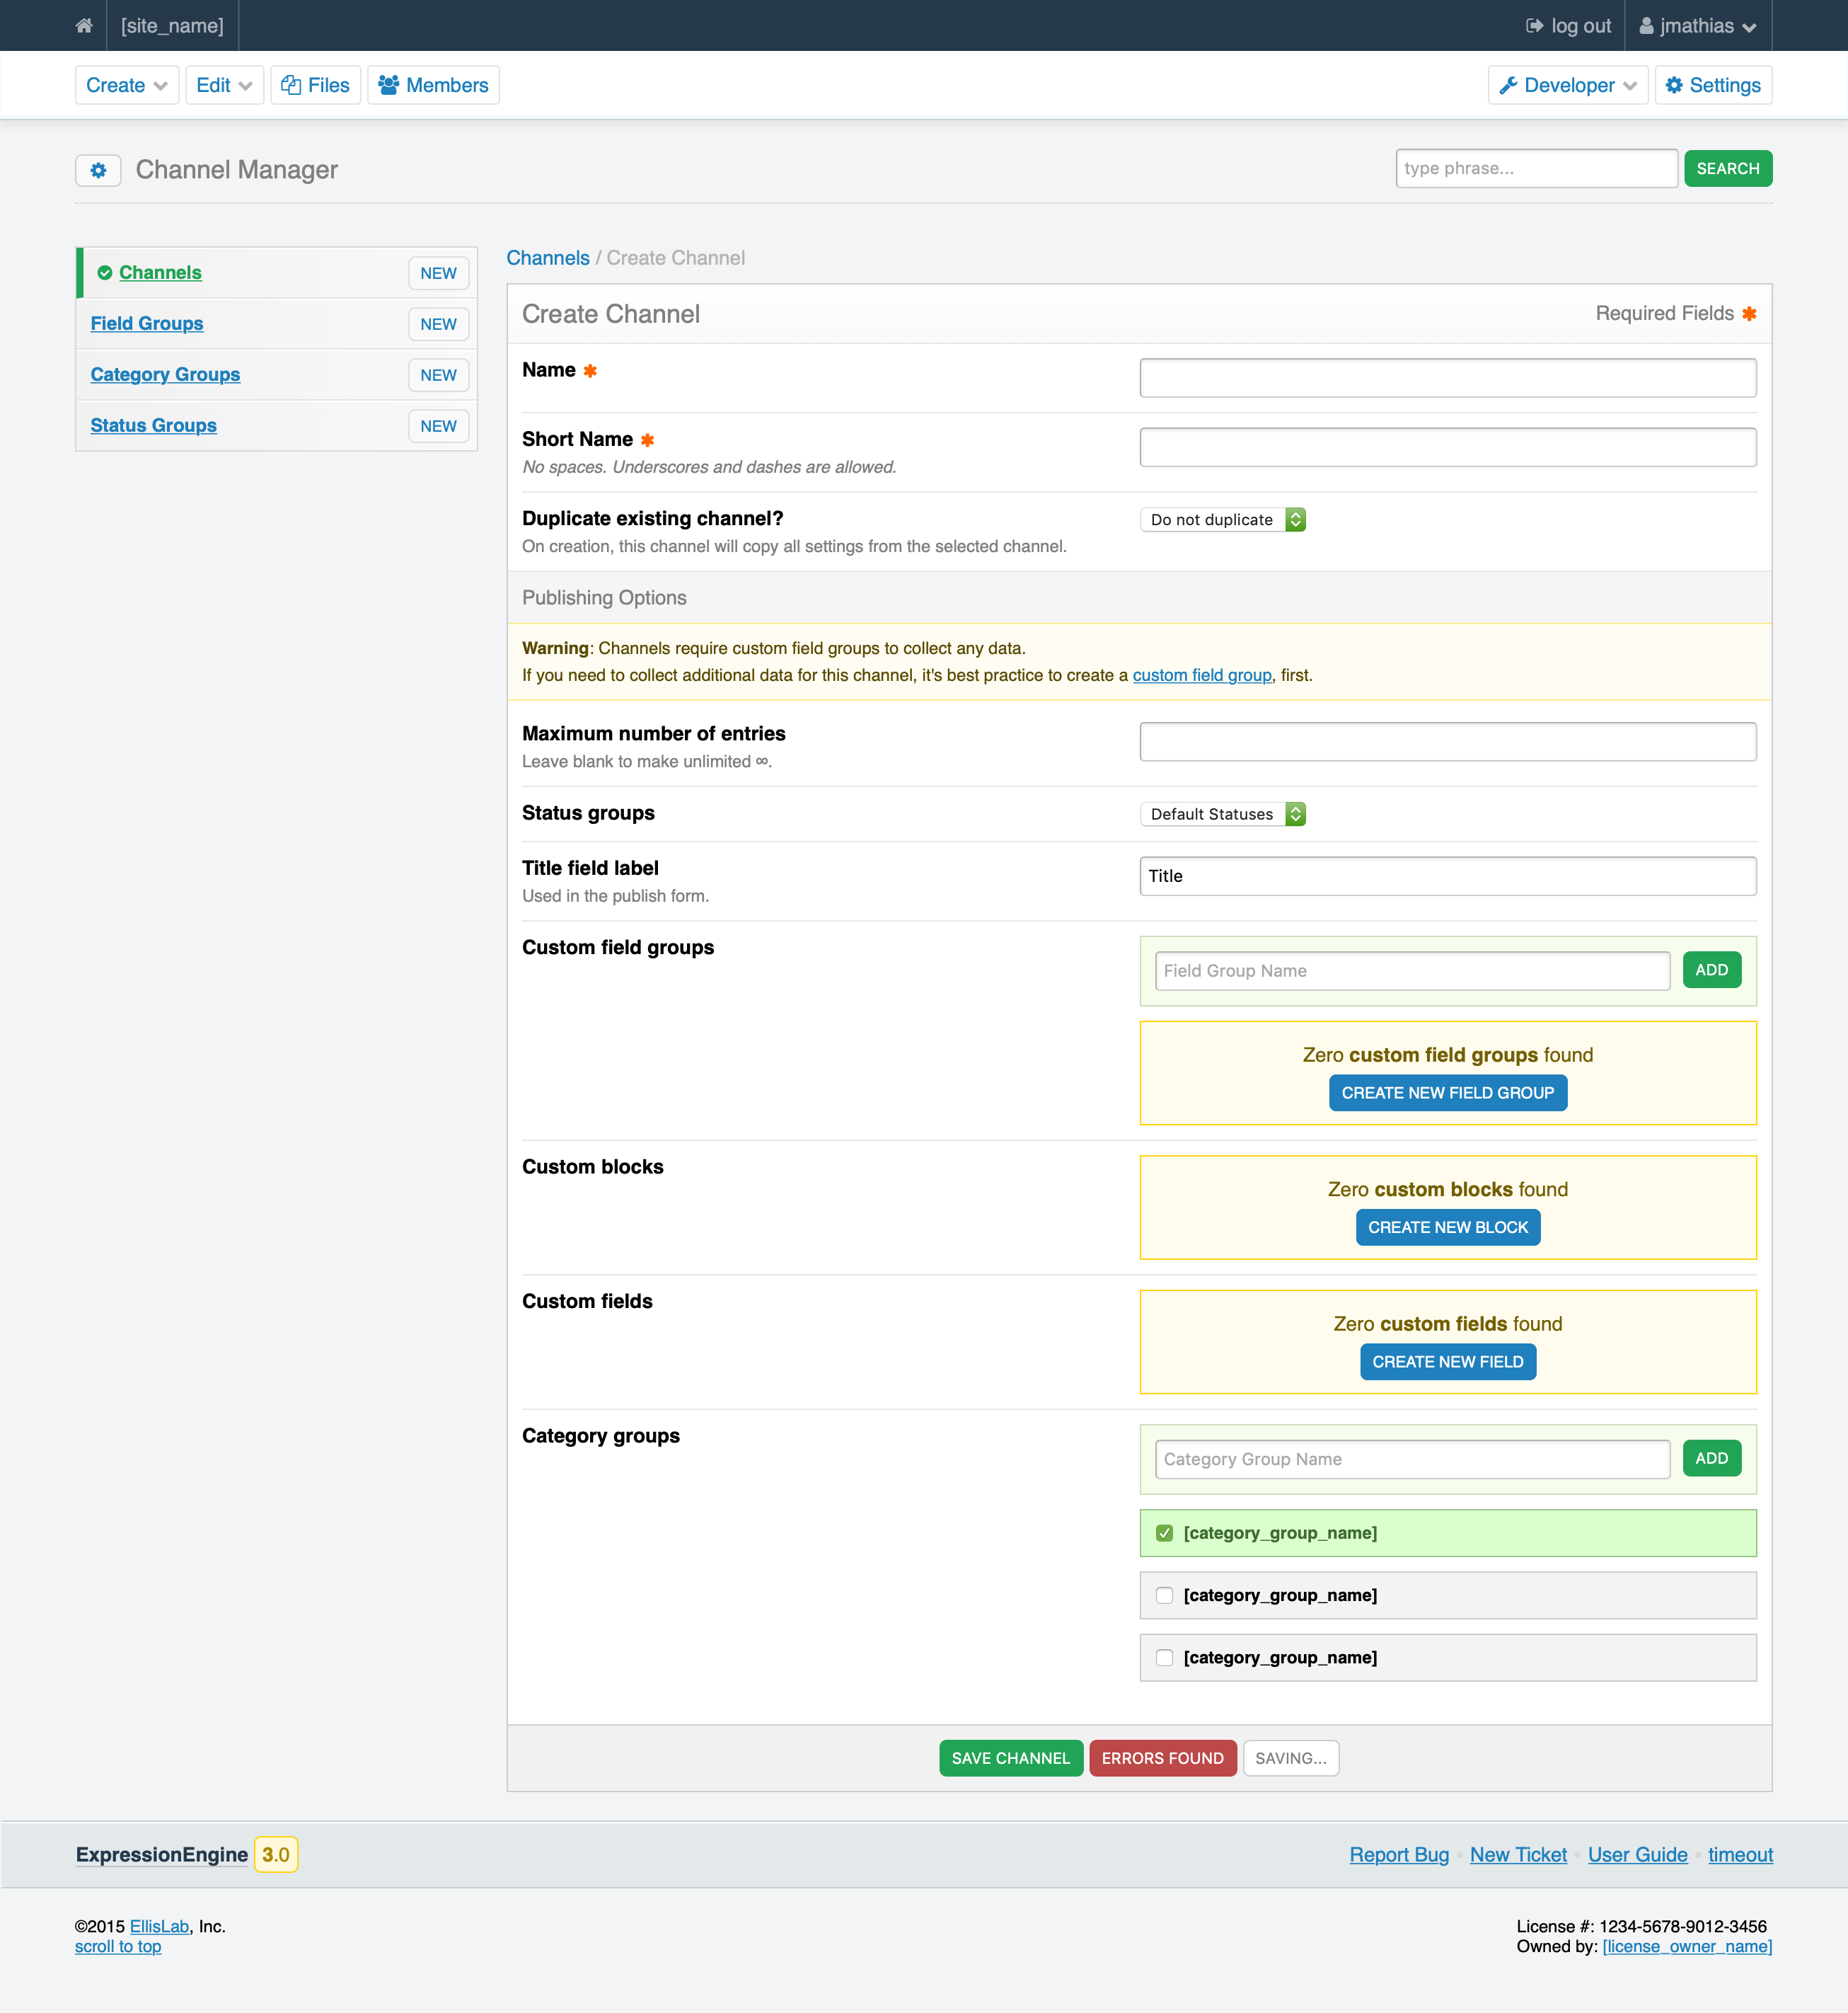Focus the type phrase search field
1848x2013 pixels.
[1536, 168]
